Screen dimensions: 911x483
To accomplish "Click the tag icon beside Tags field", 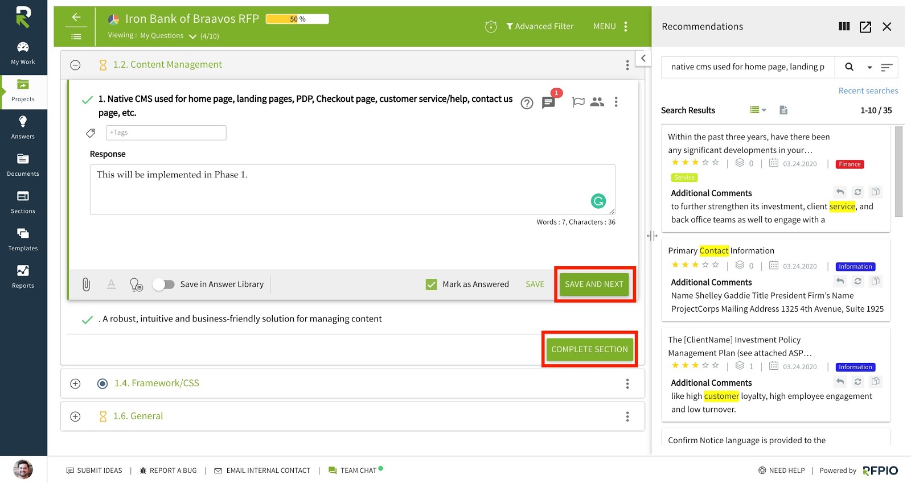I will click(x=91, y=133).
